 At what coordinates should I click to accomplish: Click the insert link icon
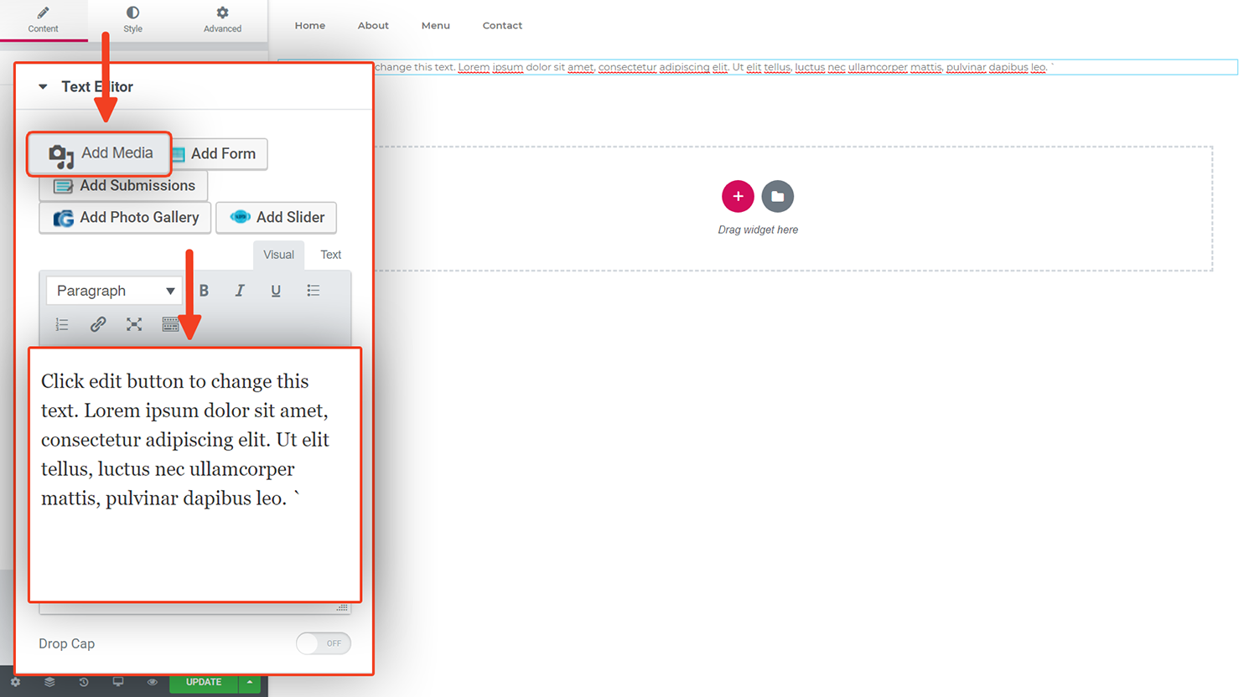(x=98, y=324)
